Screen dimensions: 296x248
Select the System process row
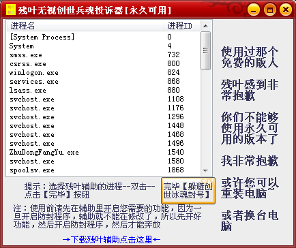pyautogui.click(x=104, y=46)
